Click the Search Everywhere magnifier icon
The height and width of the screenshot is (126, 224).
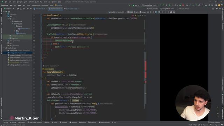[216, 5]
